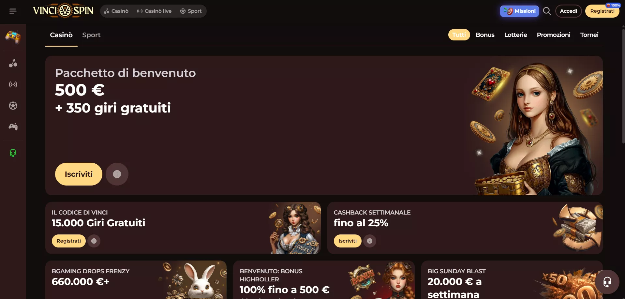Click the Missioni button
The image size is (625, 299).
519,11
